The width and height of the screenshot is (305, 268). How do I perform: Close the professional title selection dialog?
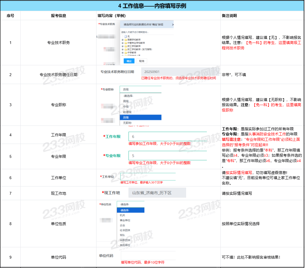click(173, 25)
